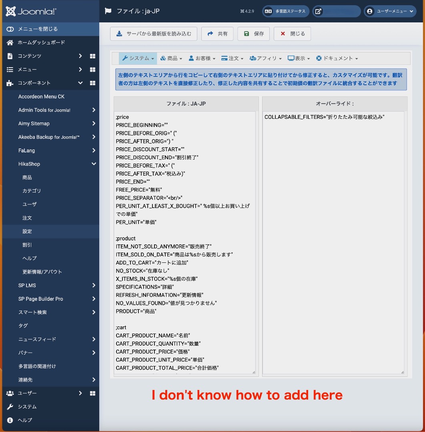This screenshot has width=425, height=432.
Task: Open 更新情報/アバウト menu item
Action: [42, 272]
